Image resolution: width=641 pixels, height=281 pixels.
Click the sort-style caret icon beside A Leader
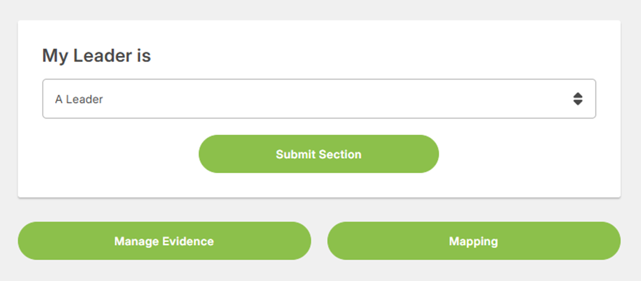pyautogui.click(x=578, y=99)
